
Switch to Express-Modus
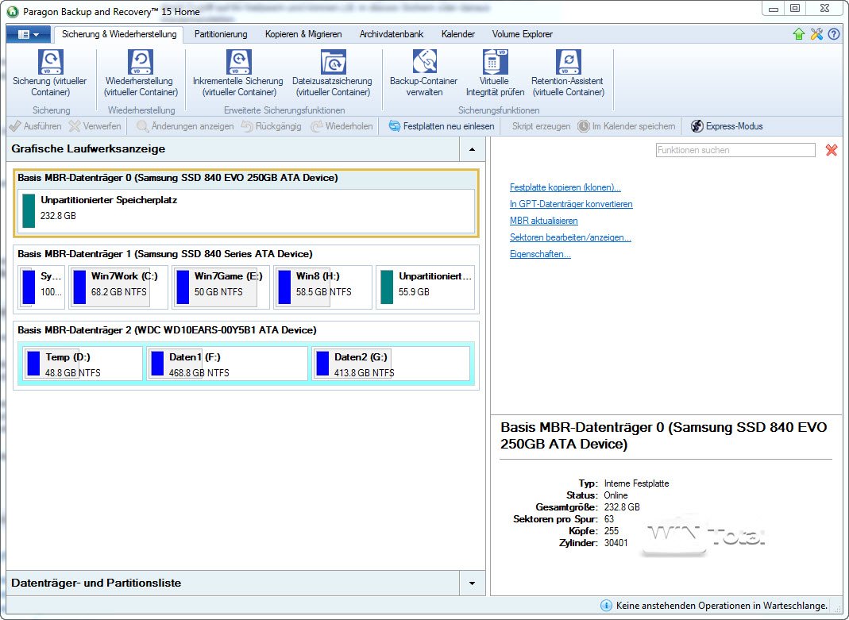tap(726, 126)
